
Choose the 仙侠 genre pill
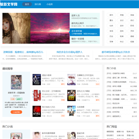coord(111,26)
